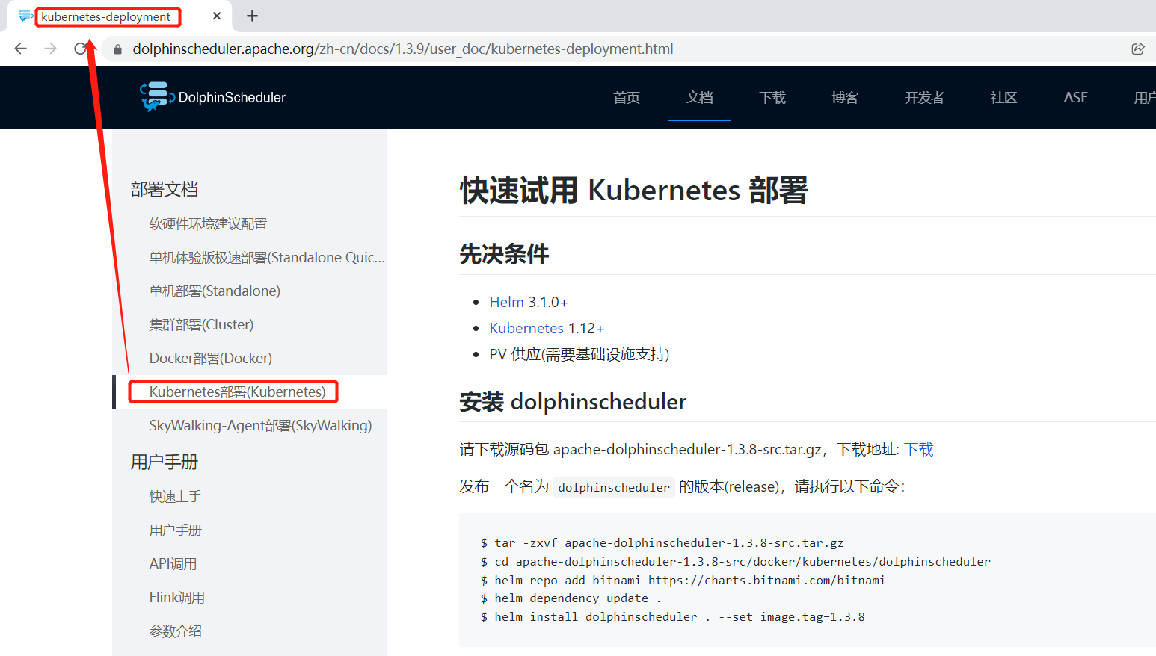Reload the page with refresh icon
Image resolution: width=1156 pixels, height=656 pixels.
tap(81, 49)
